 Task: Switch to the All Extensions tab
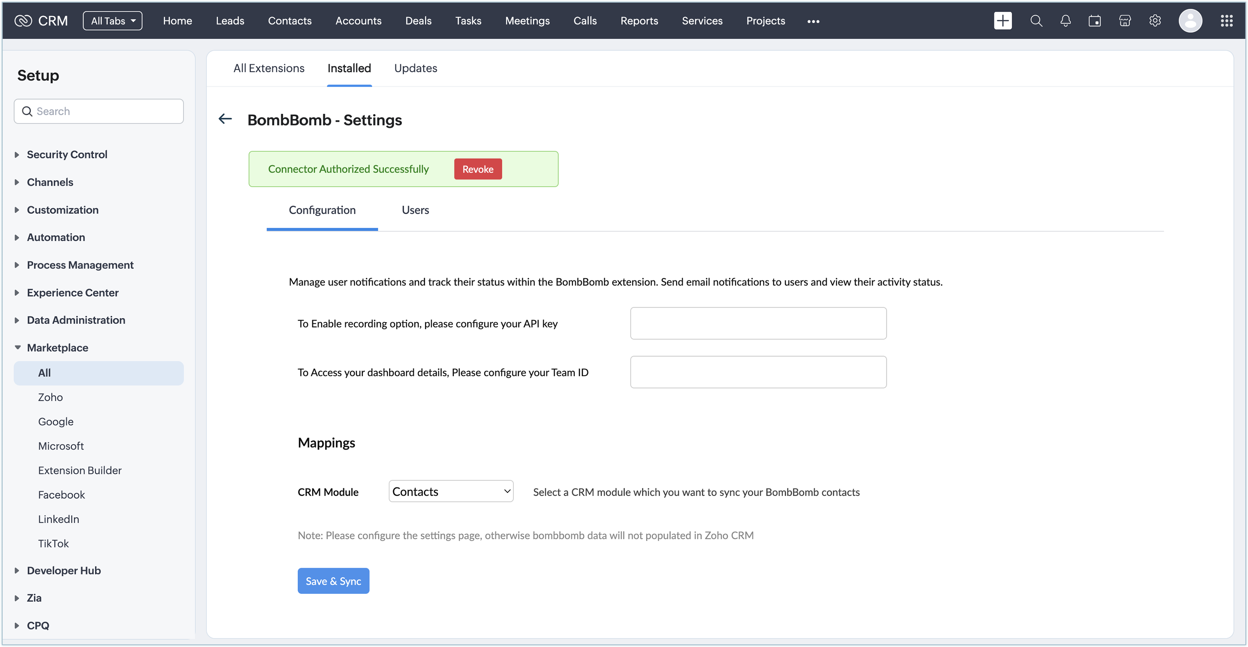(x=269, y=68)
